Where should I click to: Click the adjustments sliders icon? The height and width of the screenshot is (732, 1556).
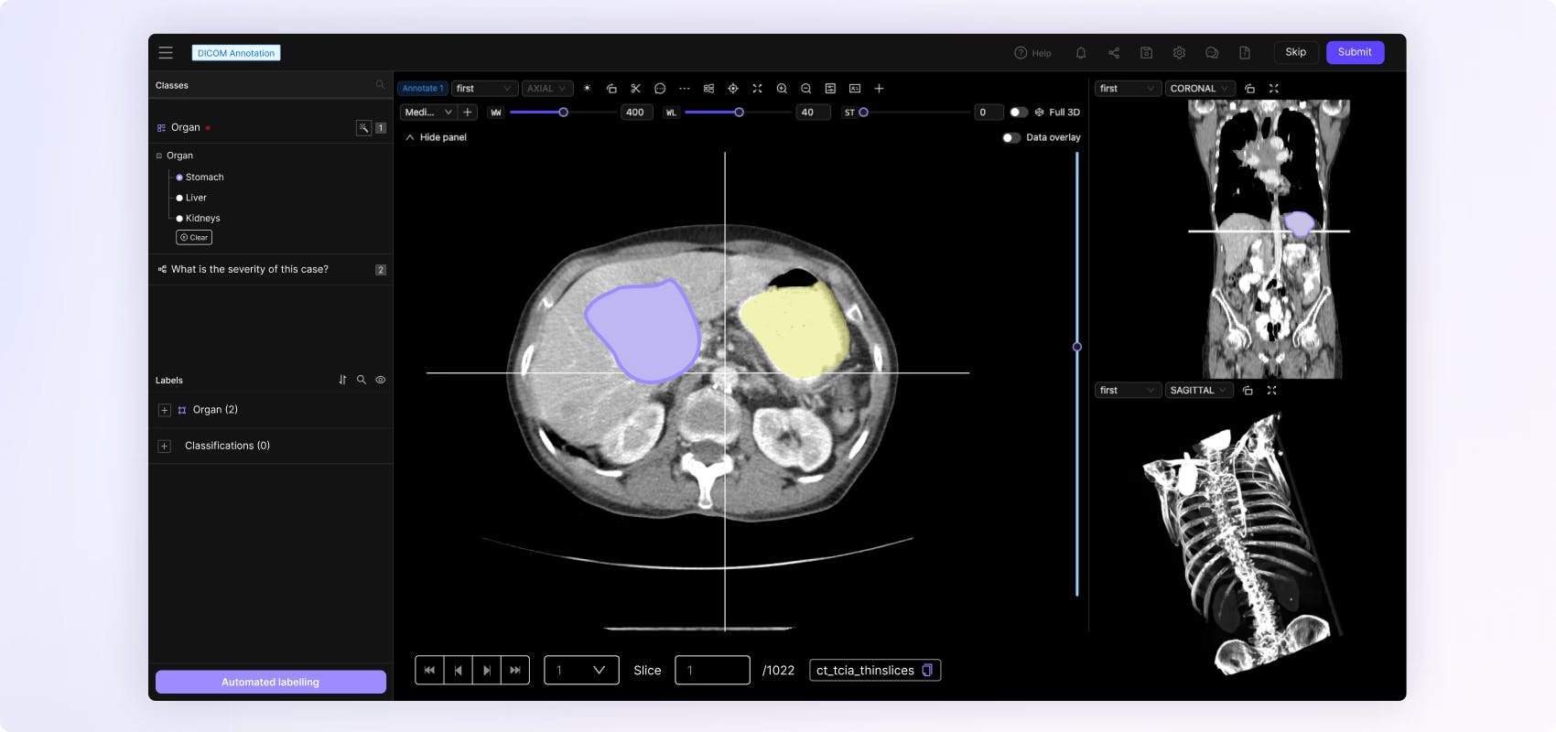pyautogui.click(x=830, y=89)
